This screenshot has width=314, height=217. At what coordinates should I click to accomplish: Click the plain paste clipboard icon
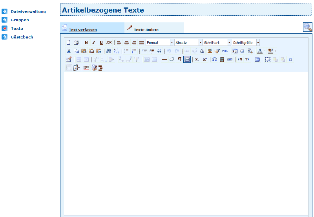(x=84, y=51)
